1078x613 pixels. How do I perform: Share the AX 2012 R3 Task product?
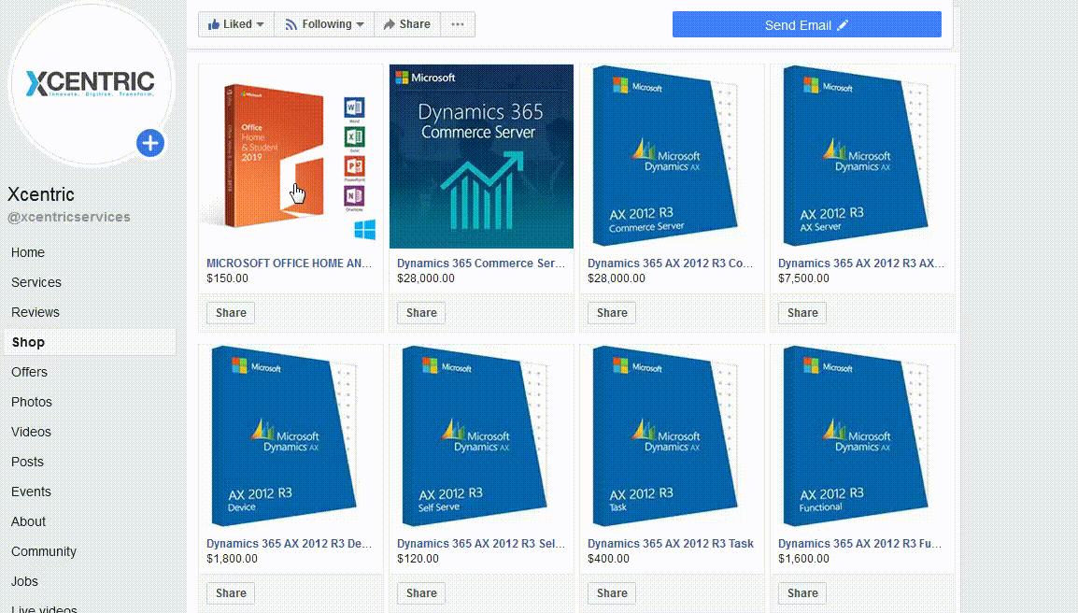(x=612, y=592)
